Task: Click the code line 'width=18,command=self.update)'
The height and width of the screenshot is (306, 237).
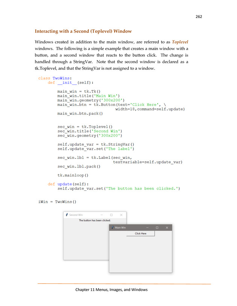Action: [x=150, y=109]
